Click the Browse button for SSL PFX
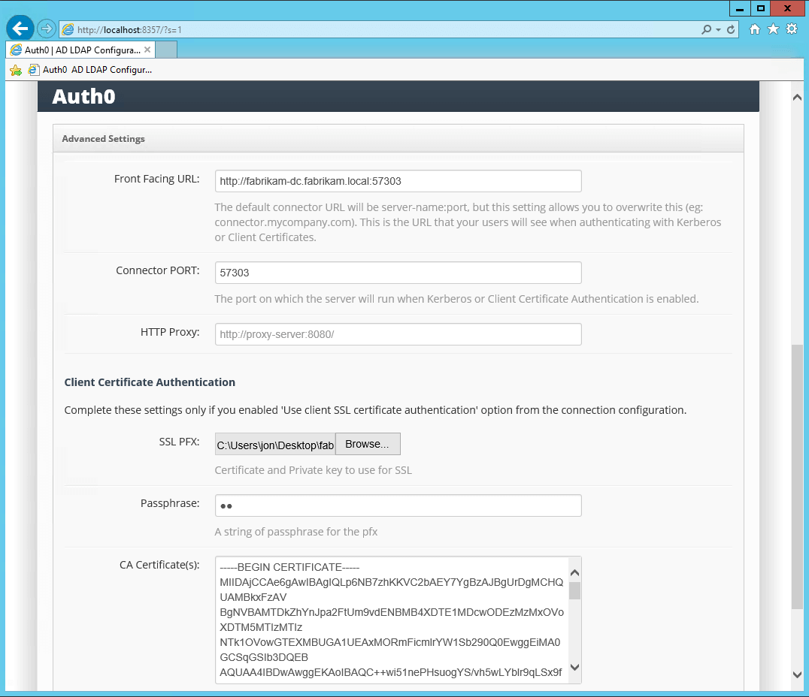Viewport: 809px width, 697px height. coord(367,443)
